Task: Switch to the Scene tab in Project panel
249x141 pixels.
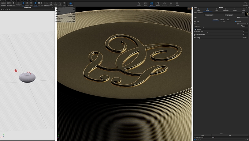Action: pos(198,9)
